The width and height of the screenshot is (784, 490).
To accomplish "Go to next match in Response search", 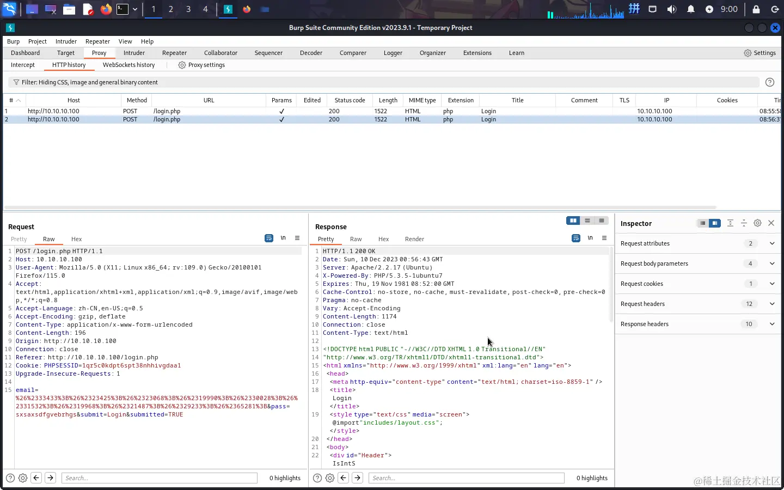I will click(357, 478).
